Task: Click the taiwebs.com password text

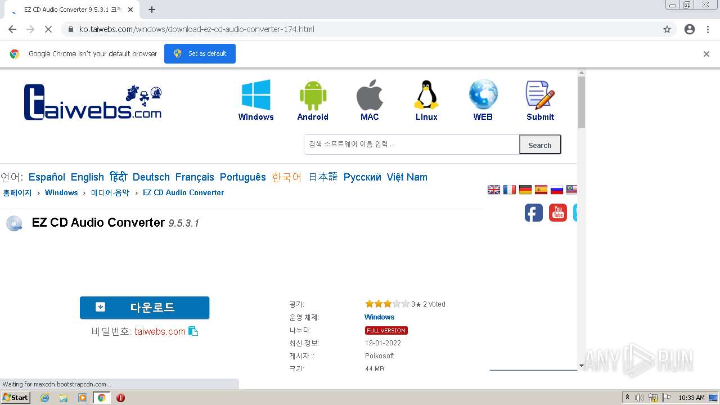Action: [x=160, y=331]
